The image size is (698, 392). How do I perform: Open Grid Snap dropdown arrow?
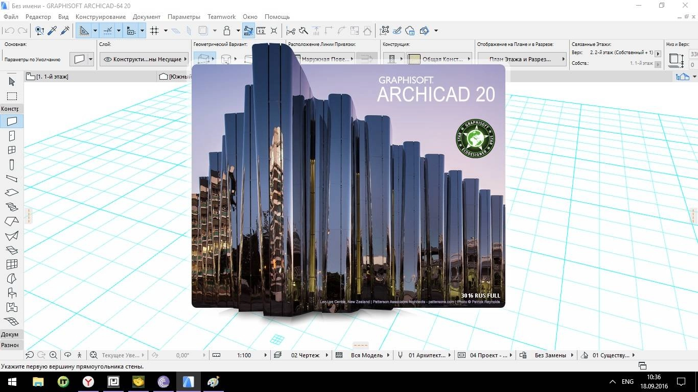pyautogui.click(x=166, y=31)
